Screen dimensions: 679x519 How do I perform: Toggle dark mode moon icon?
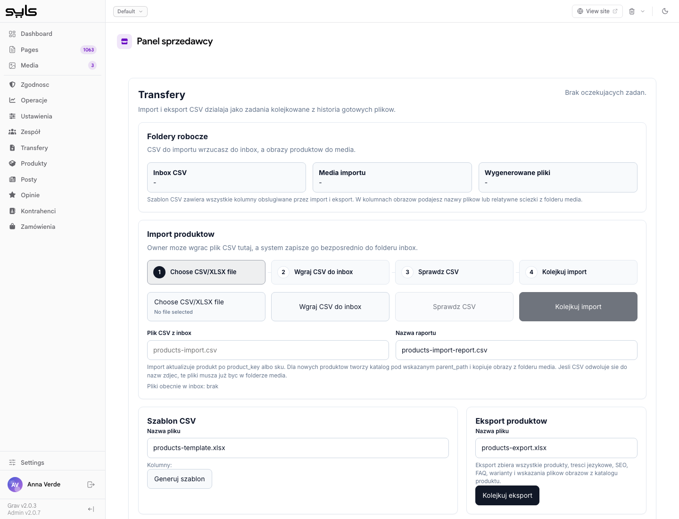click(665, 11)
